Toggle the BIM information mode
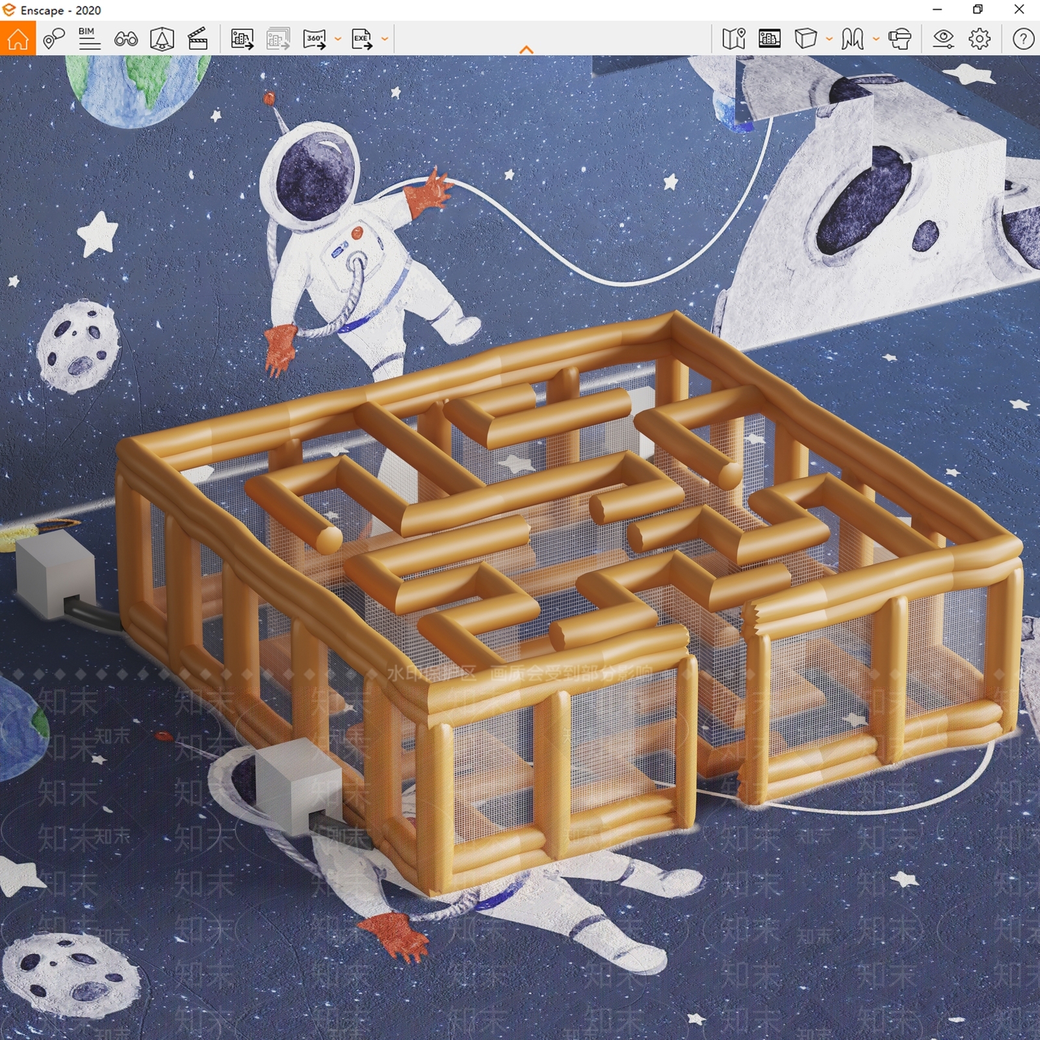The width and height of the screenshot is (1040, 1040). [89, 39]
